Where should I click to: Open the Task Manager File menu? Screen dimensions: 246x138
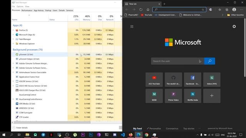(x=13, y=7)
